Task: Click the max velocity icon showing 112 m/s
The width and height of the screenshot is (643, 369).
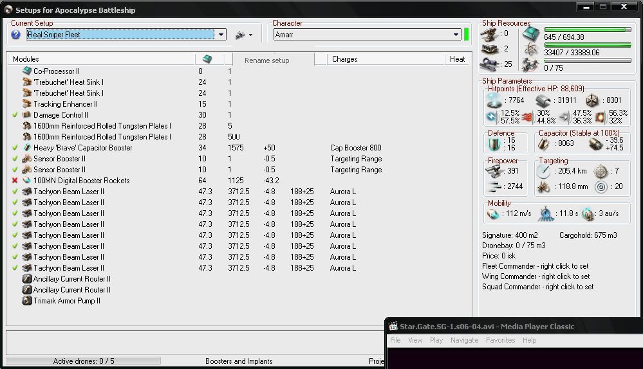Action: click(x=492, y=214)
